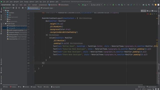Switch editor to Design view
The width and height of the screenshot is (160, 90).
pyautogui.click(x=154, y=11)
